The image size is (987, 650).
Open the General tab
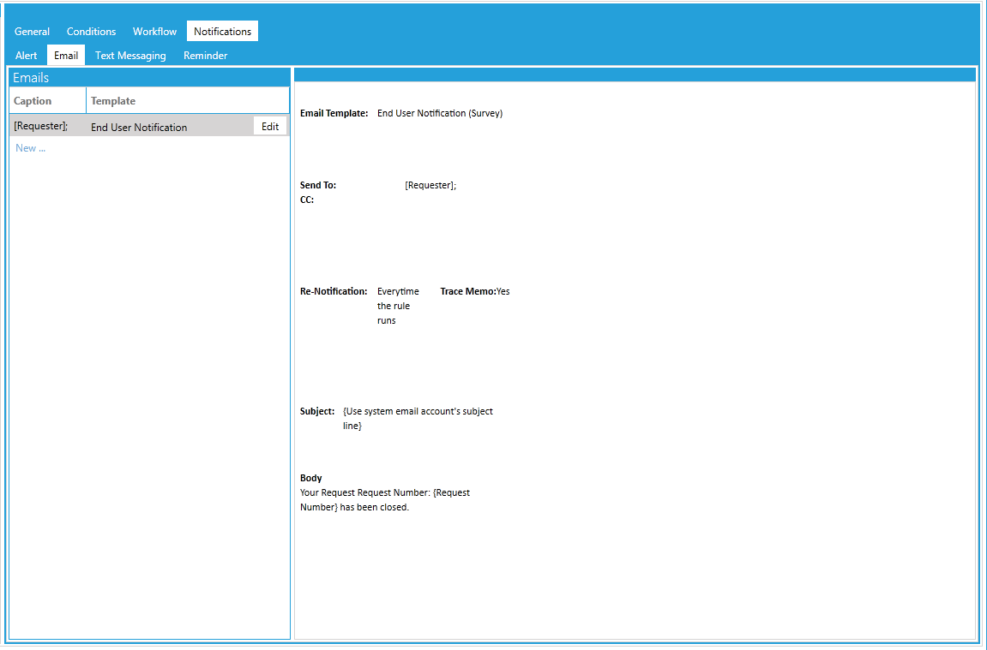[32, 32]
